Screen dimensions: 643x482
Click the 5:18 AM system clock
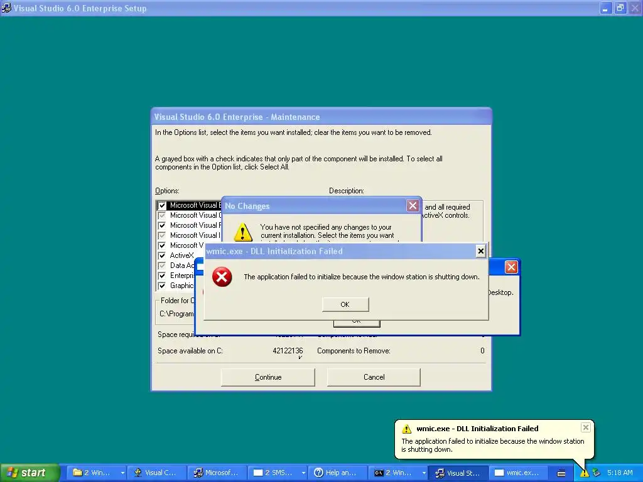click(620, 473)
